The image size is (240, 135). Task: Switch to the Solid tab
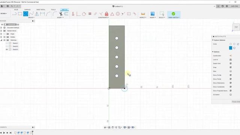tap(16, 10)
